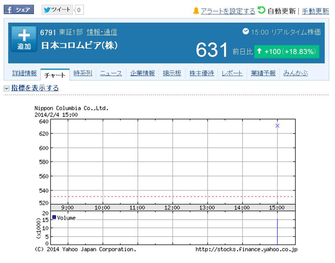Viewport: 335px width, 263px height.
Task: Open the レポート tab
Action: click(x=232, y=73)
